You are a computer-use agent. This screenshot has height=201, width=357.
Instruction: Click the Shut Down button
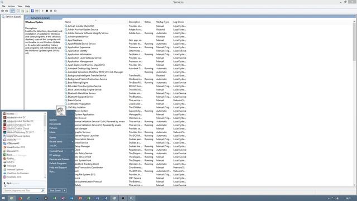55,190
